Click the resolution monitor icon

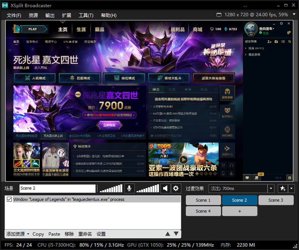(x=219, y=15)
